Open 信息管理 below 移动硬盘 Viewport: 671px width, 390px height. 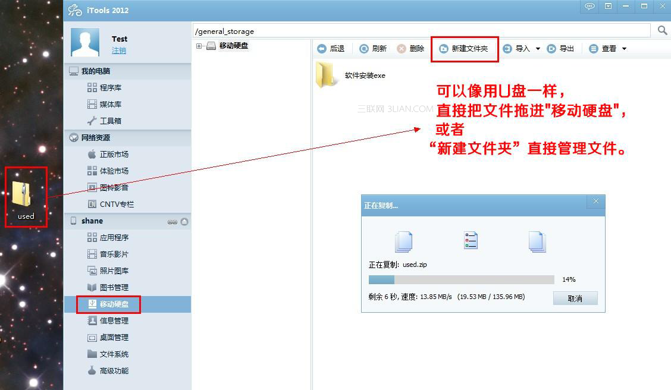coord(111,320)
